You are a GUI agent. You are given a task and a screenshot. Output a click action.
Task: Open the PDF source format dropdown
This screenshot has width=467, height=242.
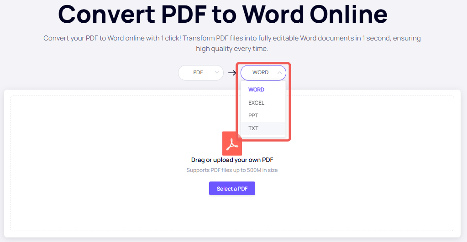point(201,73)
